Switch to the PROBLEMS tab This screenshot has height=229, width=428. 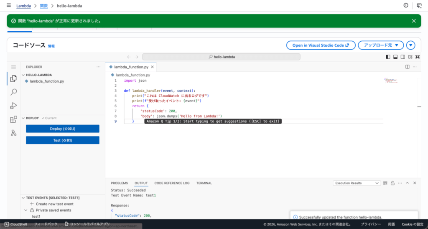coord(119,183)
